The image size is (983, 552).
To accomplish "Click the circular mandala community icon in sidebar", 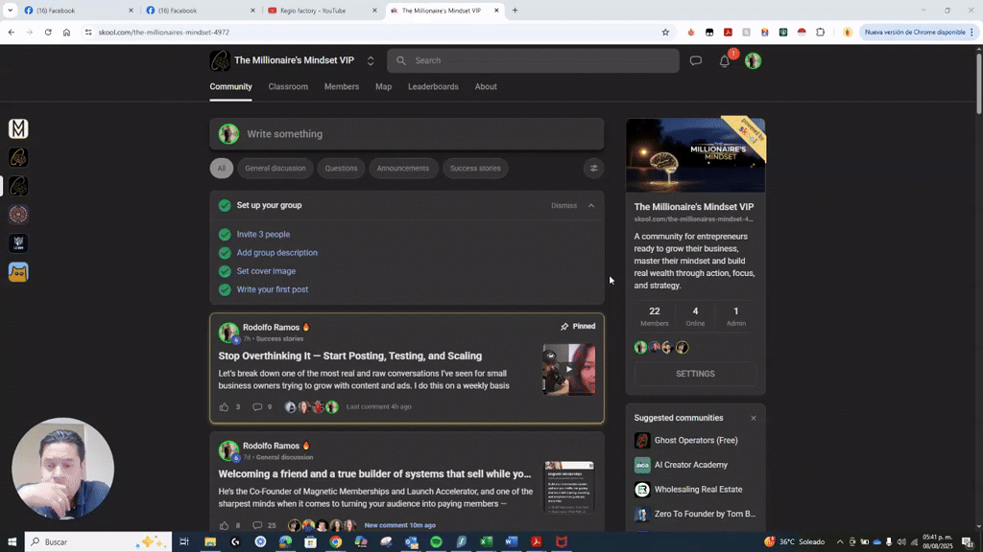I will [x=18, y=215].
